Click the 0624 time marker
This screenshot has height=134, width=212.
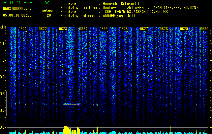pyautogui.click(x=83, y=29)
